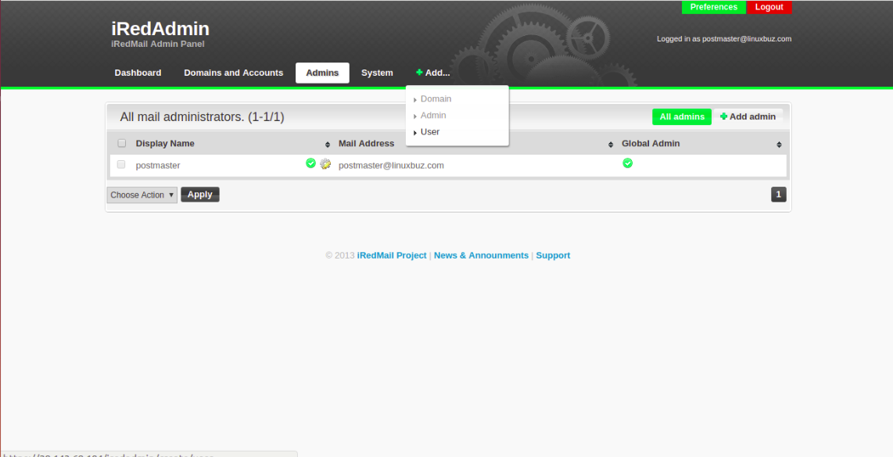The image size is (893, 457).
Task: Tick the checkbox for postmaster row
Action: coord(120,165)
